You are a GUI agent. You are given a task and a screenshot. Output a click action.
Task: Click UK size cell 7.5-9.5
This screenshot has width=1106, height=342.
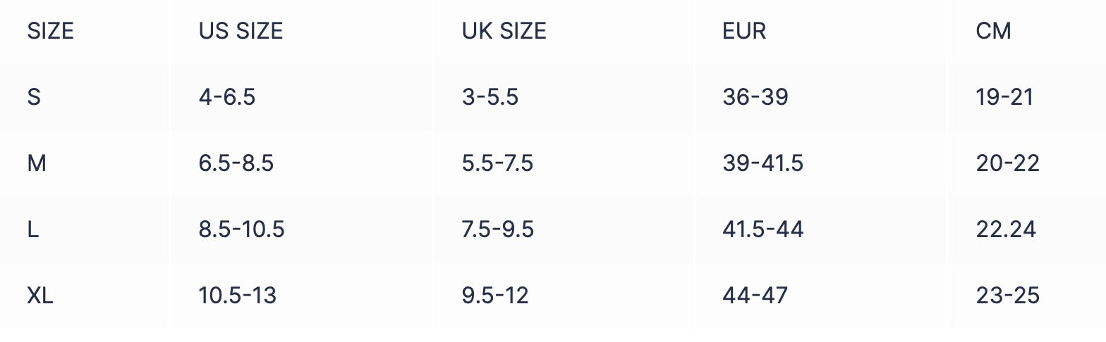tap(497, 229)
